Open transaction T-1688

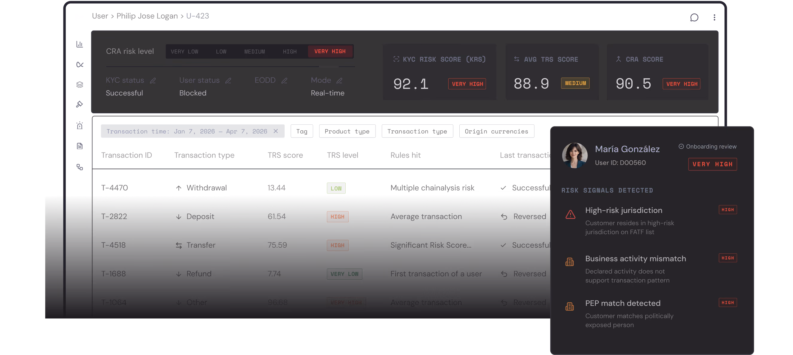click(x=113, y=273)
